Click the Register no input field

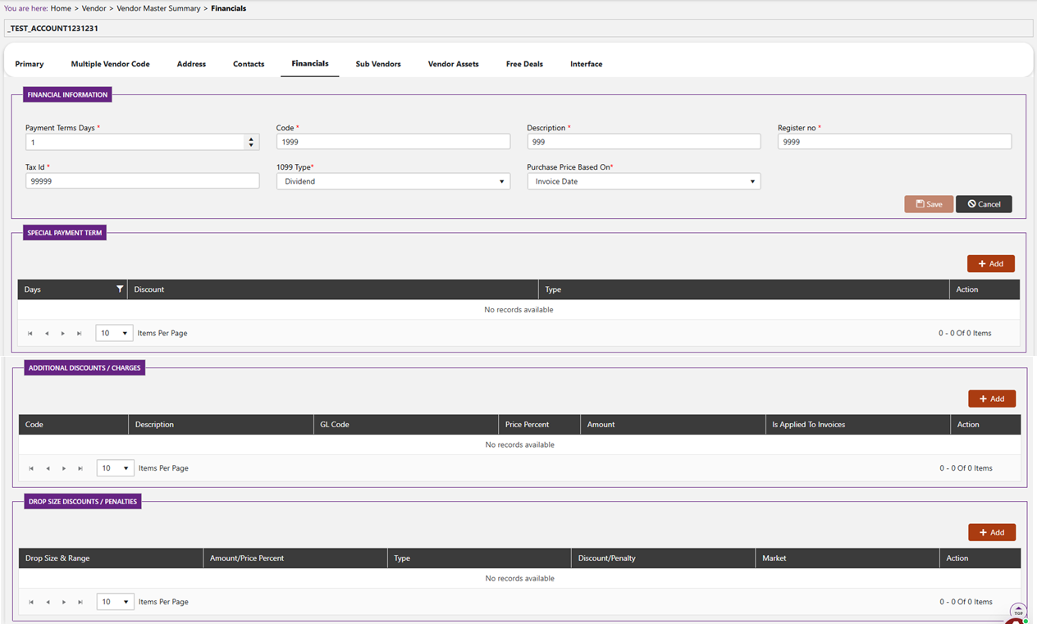(894, 142)
